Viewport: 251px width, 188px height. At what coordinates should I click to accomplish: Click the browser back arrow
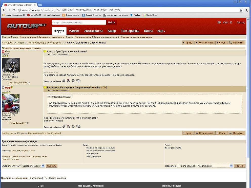click(4, 10)
